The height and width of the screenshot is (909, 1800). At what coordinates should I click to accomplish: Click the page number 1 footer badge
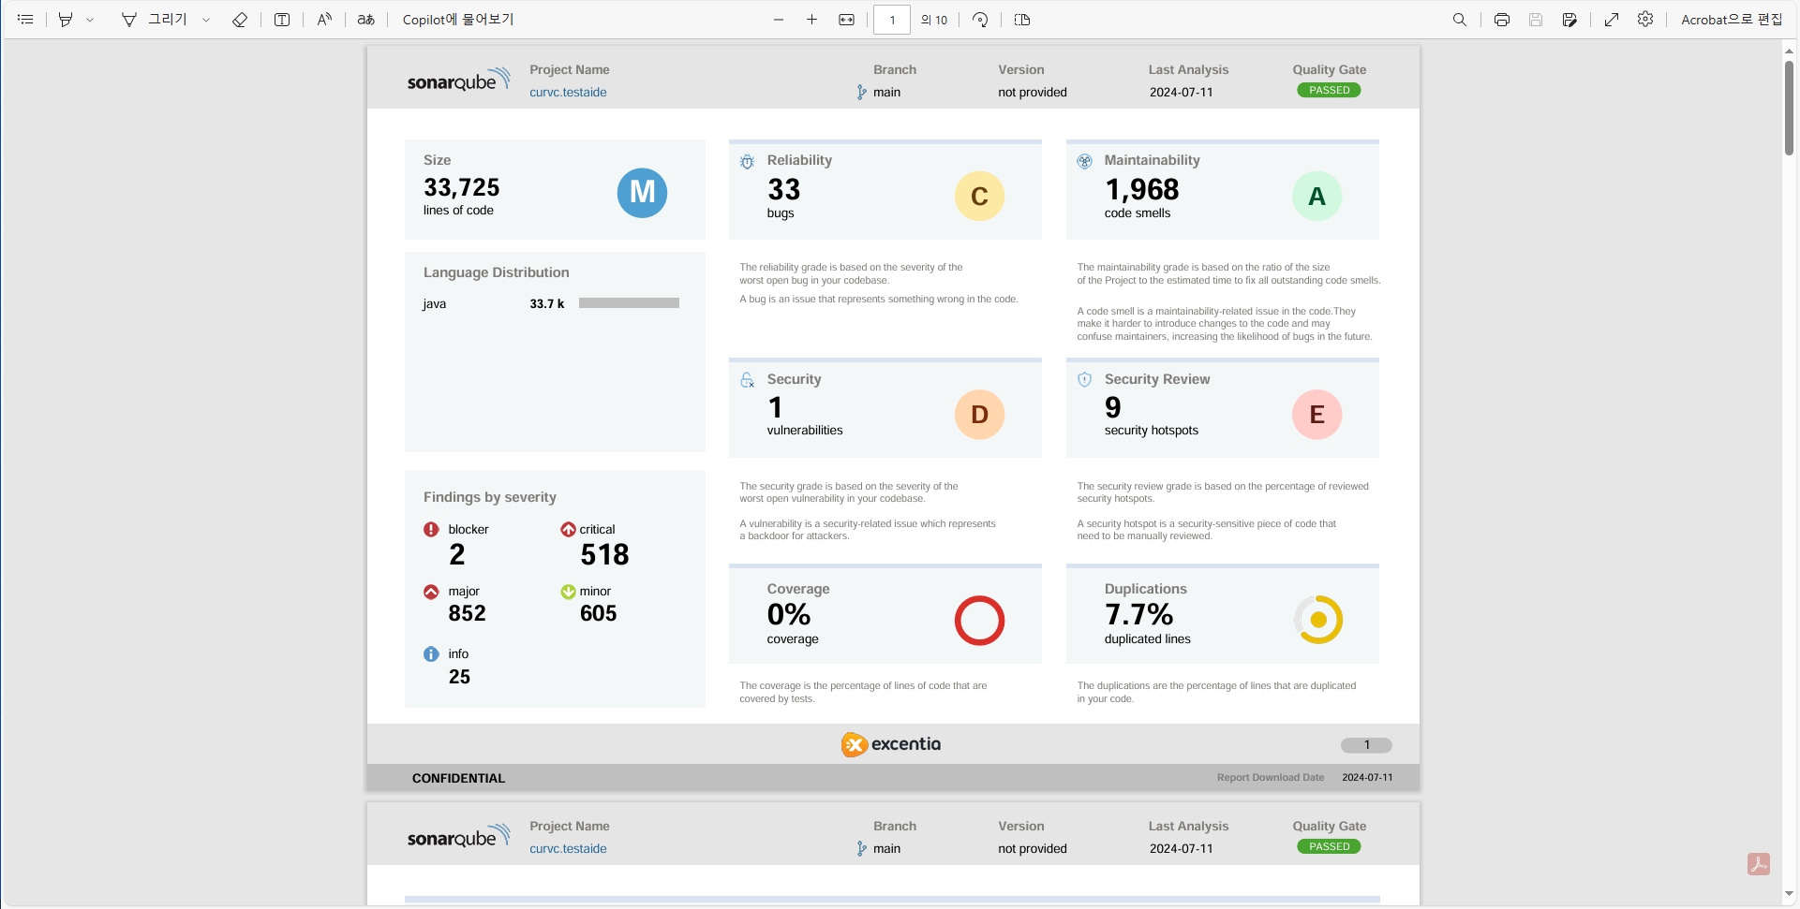(1366, 746)
